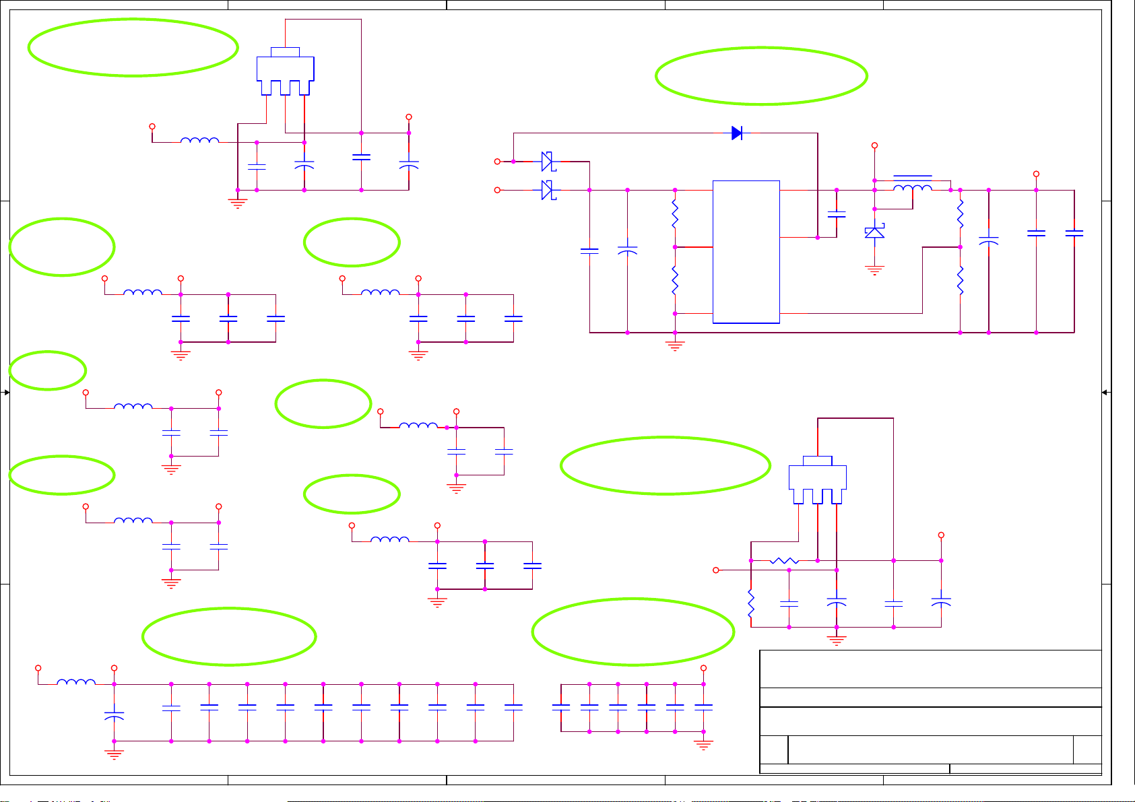Click the inductor in the top-left regulator circuit
Viewport: 1135px width, 802px height.
coord(200,140)
